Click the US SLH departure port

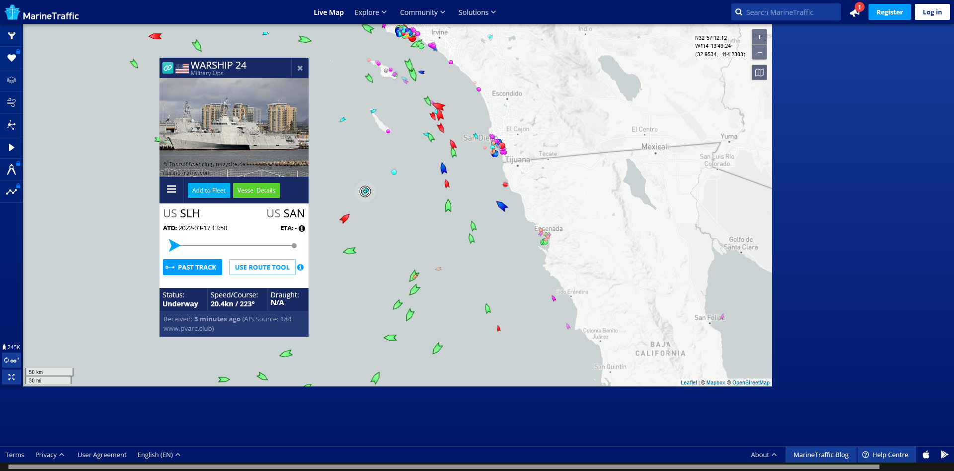click(x=181, y=213)
